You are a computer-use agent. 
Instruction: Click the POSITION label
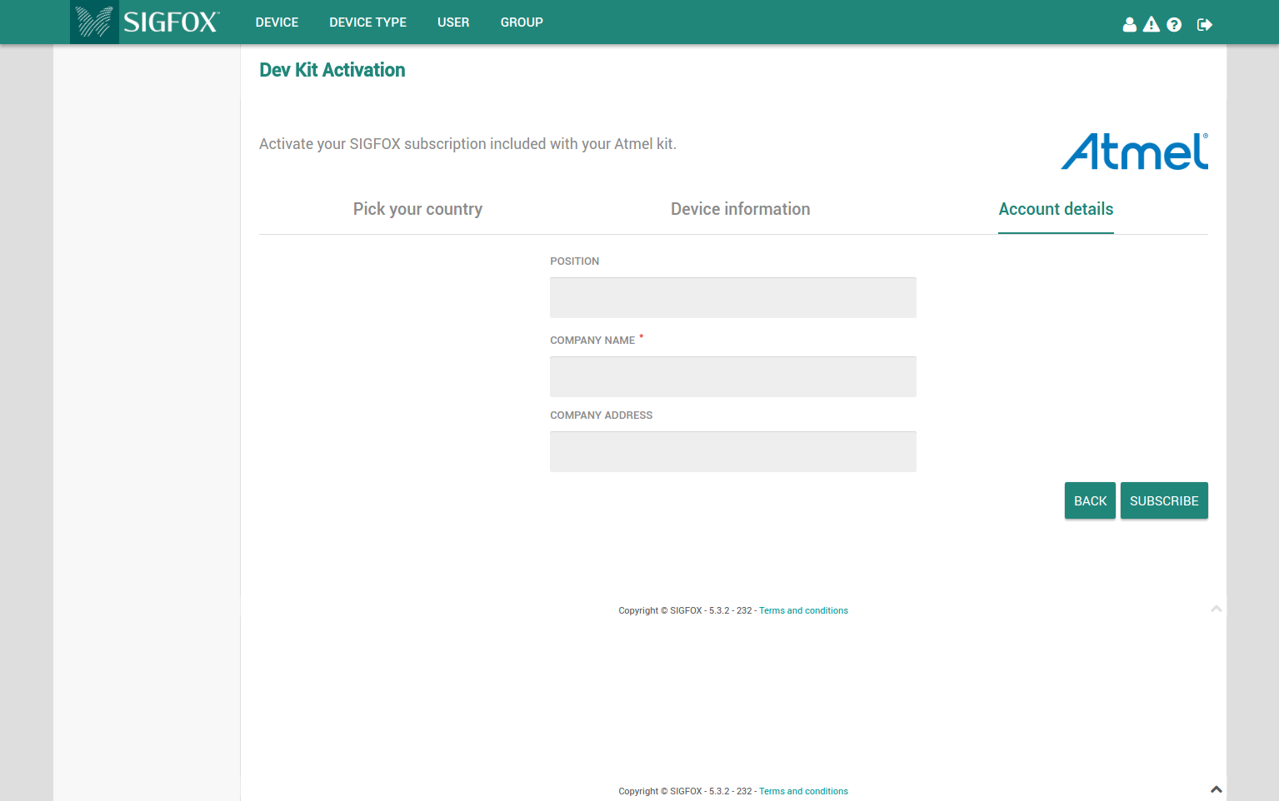click(574, 261)
